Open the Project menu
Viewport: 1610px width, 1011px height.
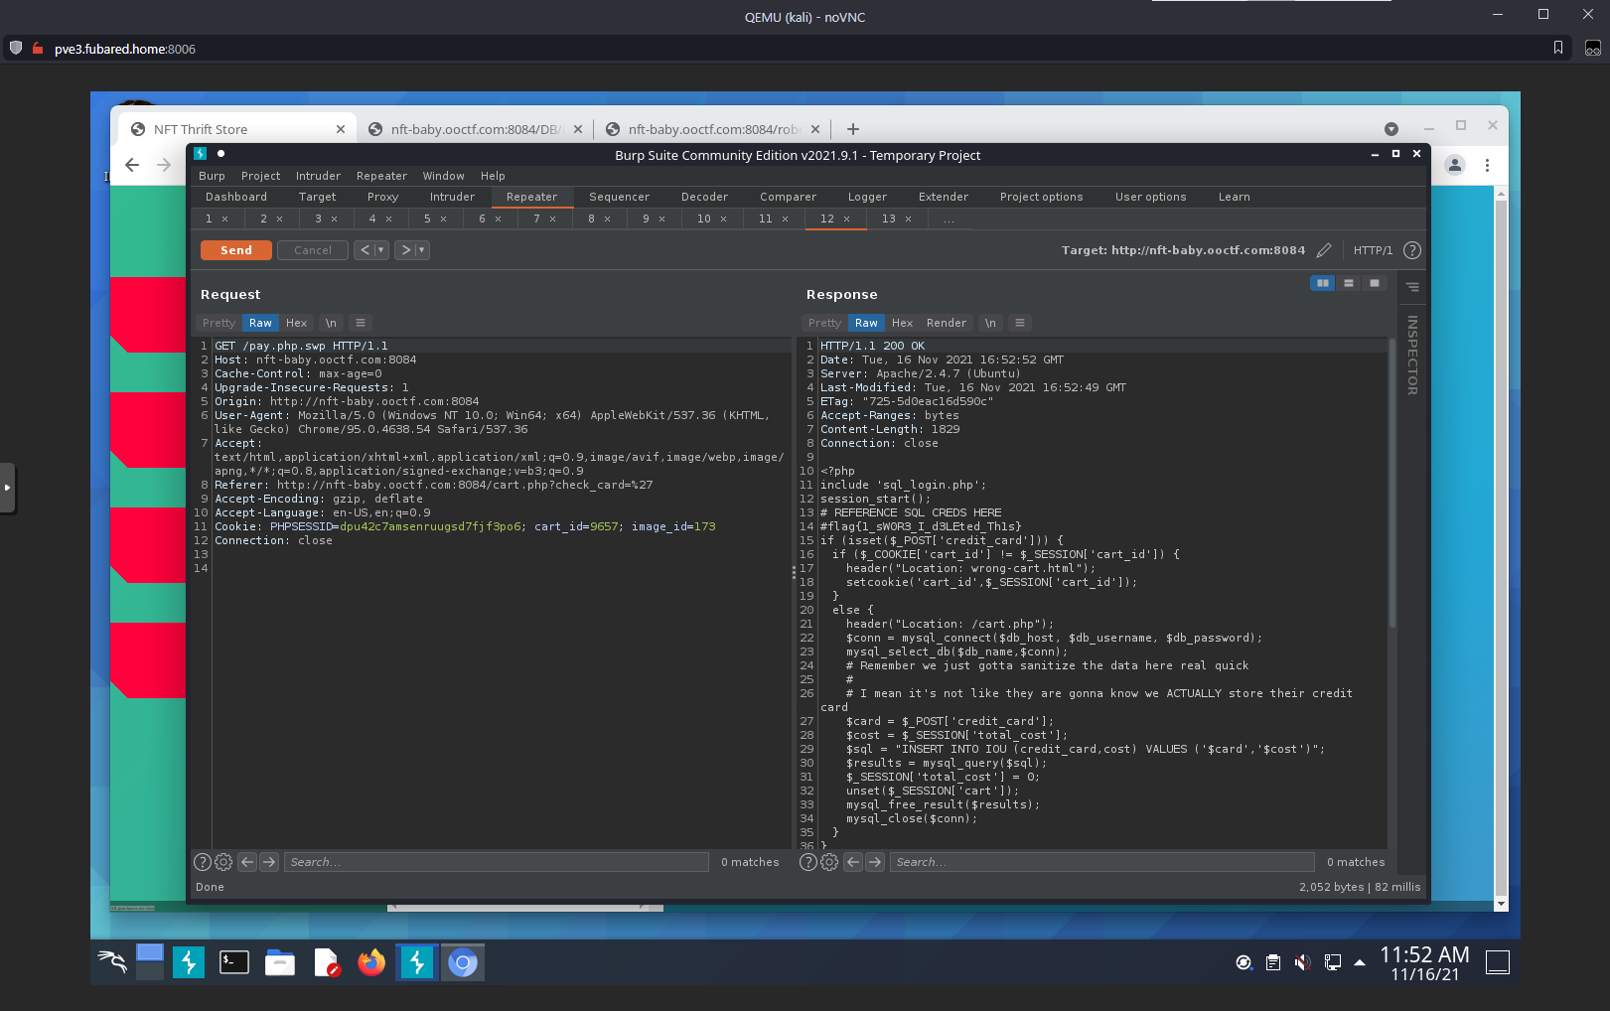pos(260,176)
